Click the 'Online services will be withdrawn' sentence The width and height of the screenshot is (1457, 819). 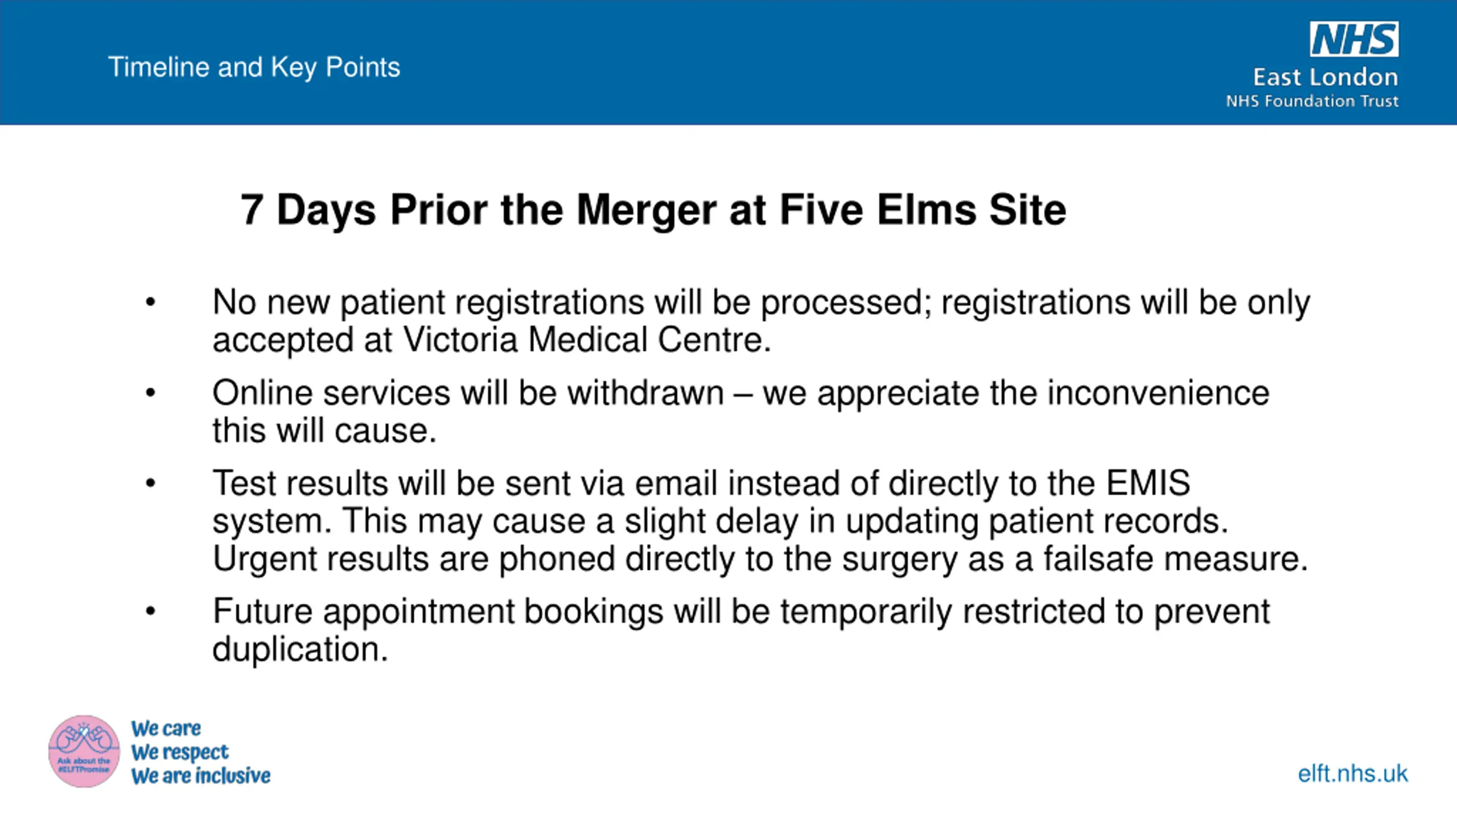pyautogui.click(x=468, y=392)
